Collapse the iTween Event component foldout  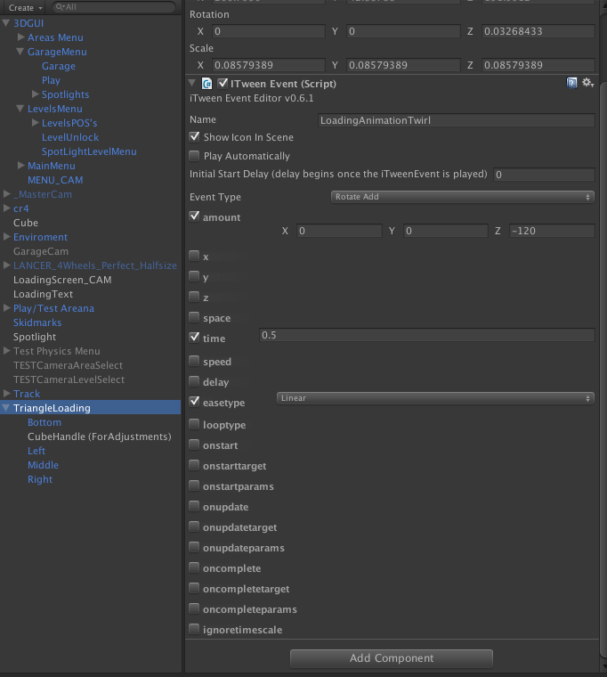coord(193,83)
